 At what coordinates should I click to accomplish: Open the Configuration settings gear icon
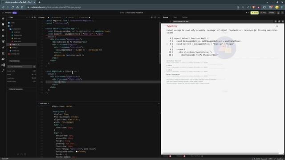[3, 36]
